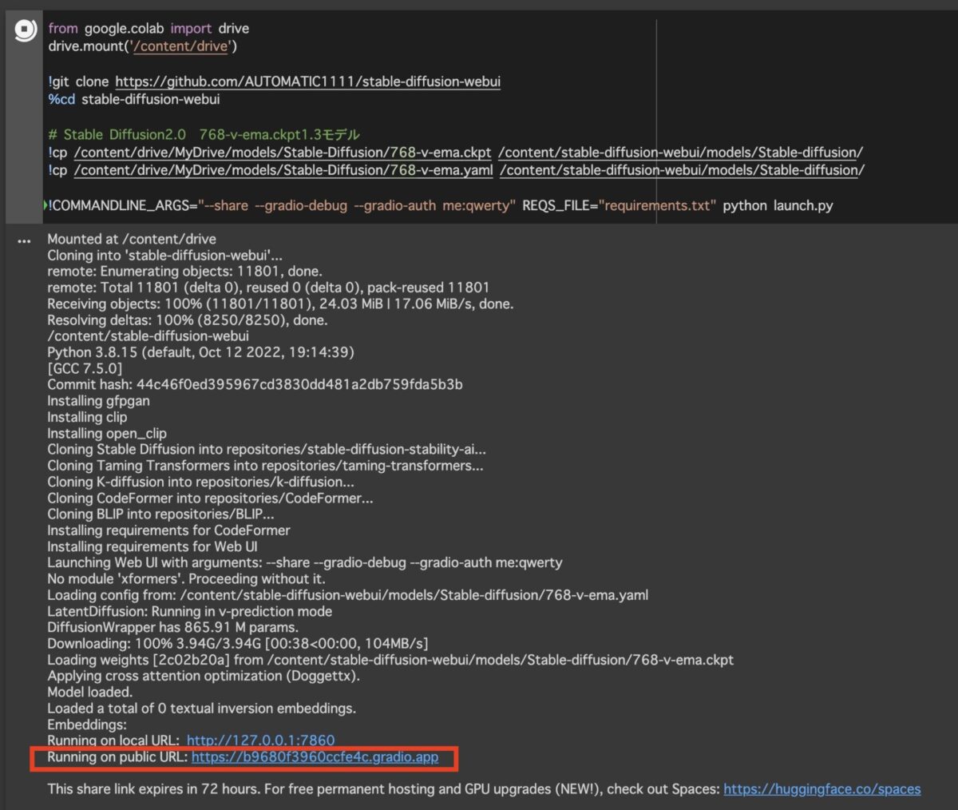
Task: Click the 'Cloning Taming Transformers' output line
Action: (265, 466)
